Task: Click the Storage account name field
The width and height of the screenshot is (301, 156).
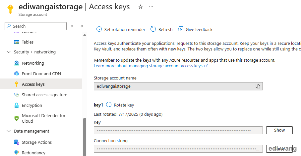Action: (178, 86)
